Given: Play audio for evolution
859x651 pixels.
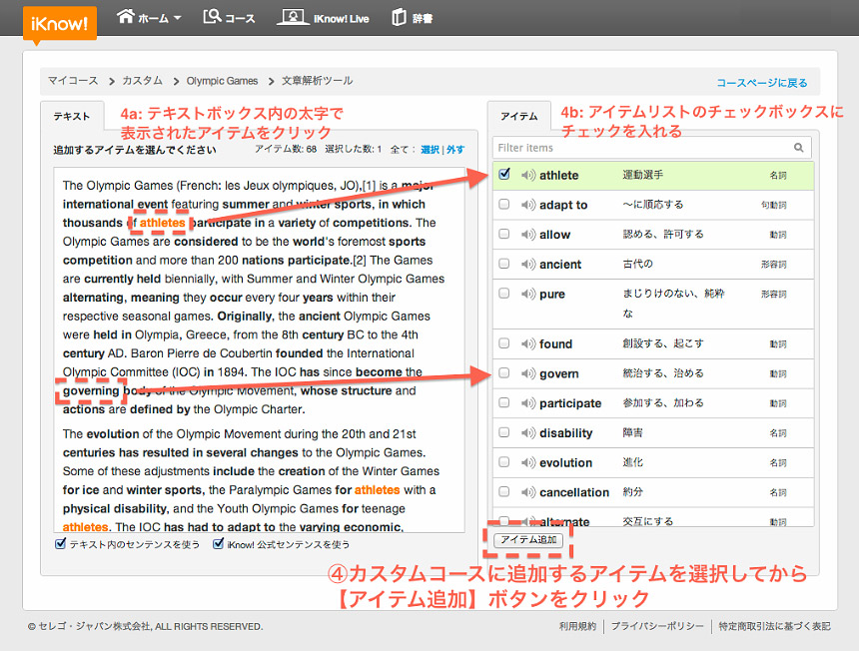Looking at the screenshot, I should tap(528, 462).
